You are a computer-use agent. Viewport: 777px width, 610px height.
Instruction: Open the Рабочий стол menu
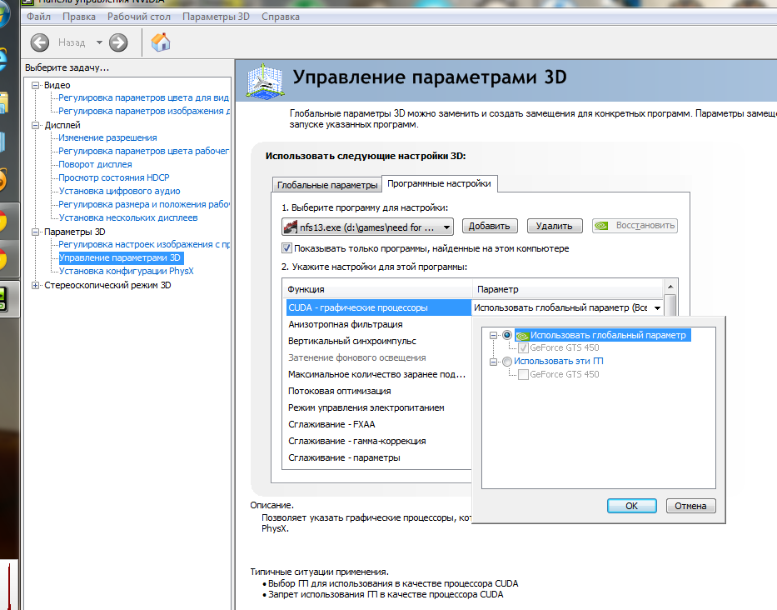pos(139,17)
